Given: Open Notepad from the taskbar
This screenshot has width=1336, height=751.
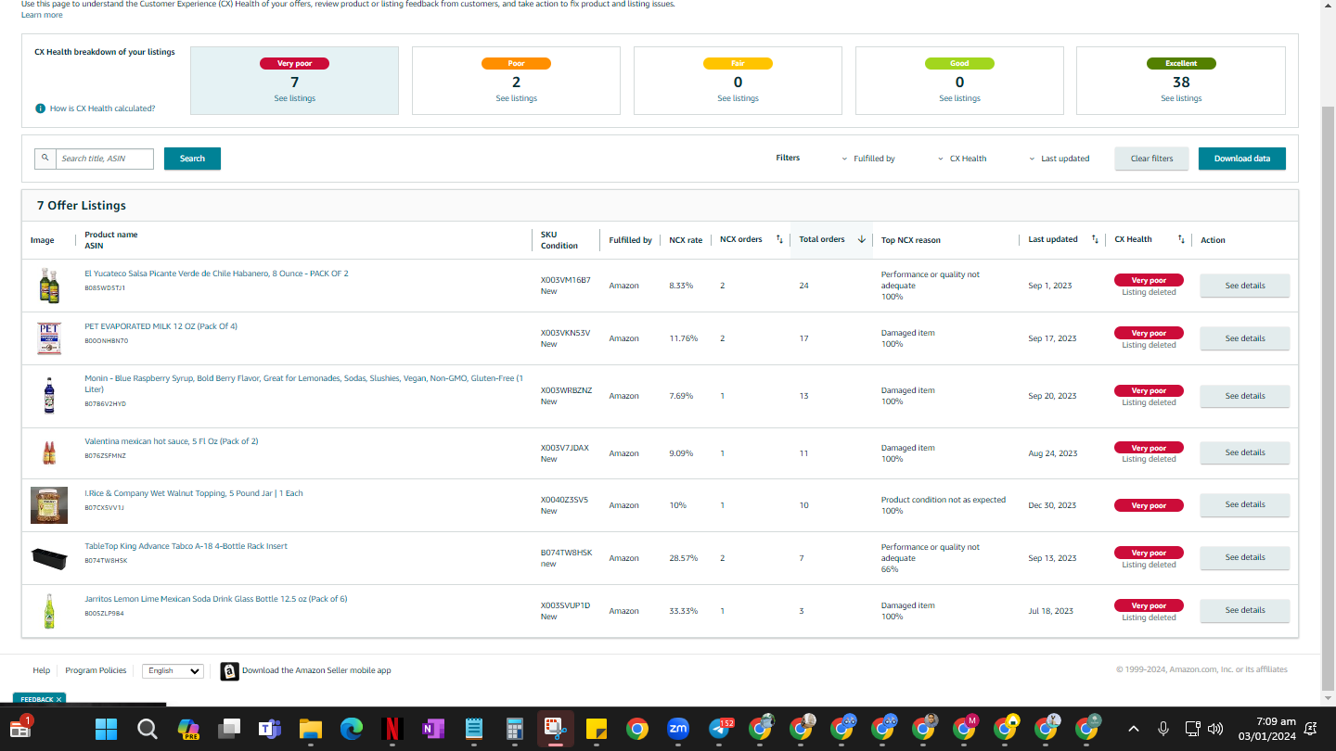Looking at the screenshot, I should pyautogui.click(x=474, y=729).
